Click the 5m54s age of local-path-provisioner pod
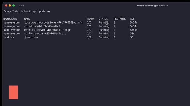 [x=134, y=22]
